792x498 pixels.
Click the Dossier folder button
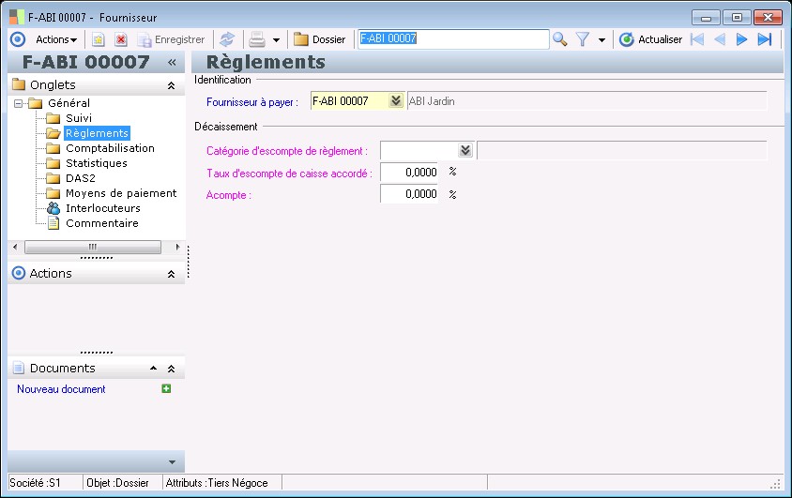(x=320, y=39)
